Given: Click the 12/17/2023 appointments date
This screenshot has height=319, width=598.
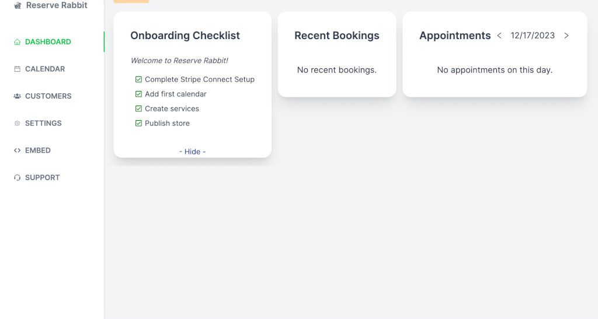Looking at the screenshot, I should coord(533,36).
